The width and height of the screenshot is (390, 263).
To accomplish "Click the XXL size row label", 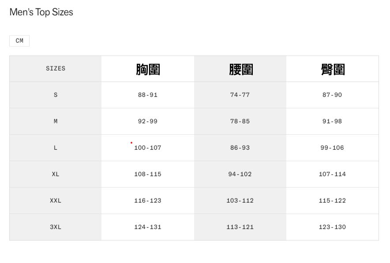I will [56, 201].
